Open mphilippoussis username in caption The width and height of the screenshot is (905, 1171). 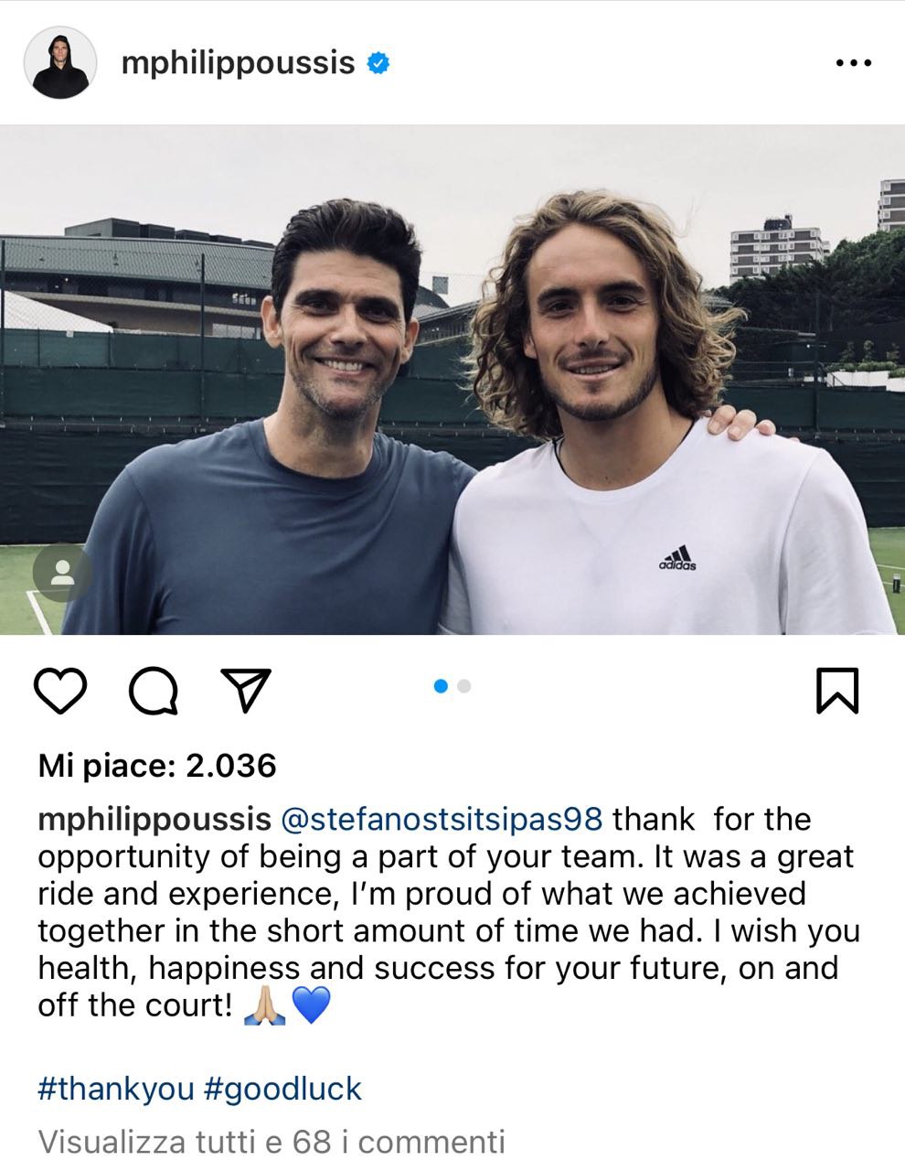click(x=154, y=818)
